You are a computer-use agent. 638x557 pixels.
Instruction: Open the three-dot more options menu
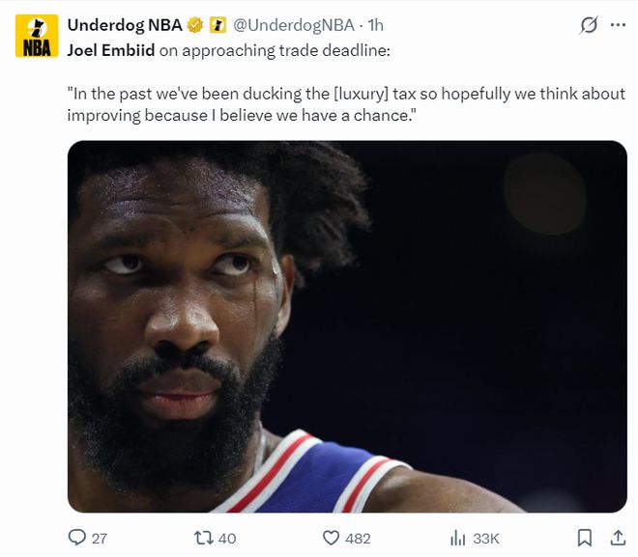click(618, 26)
